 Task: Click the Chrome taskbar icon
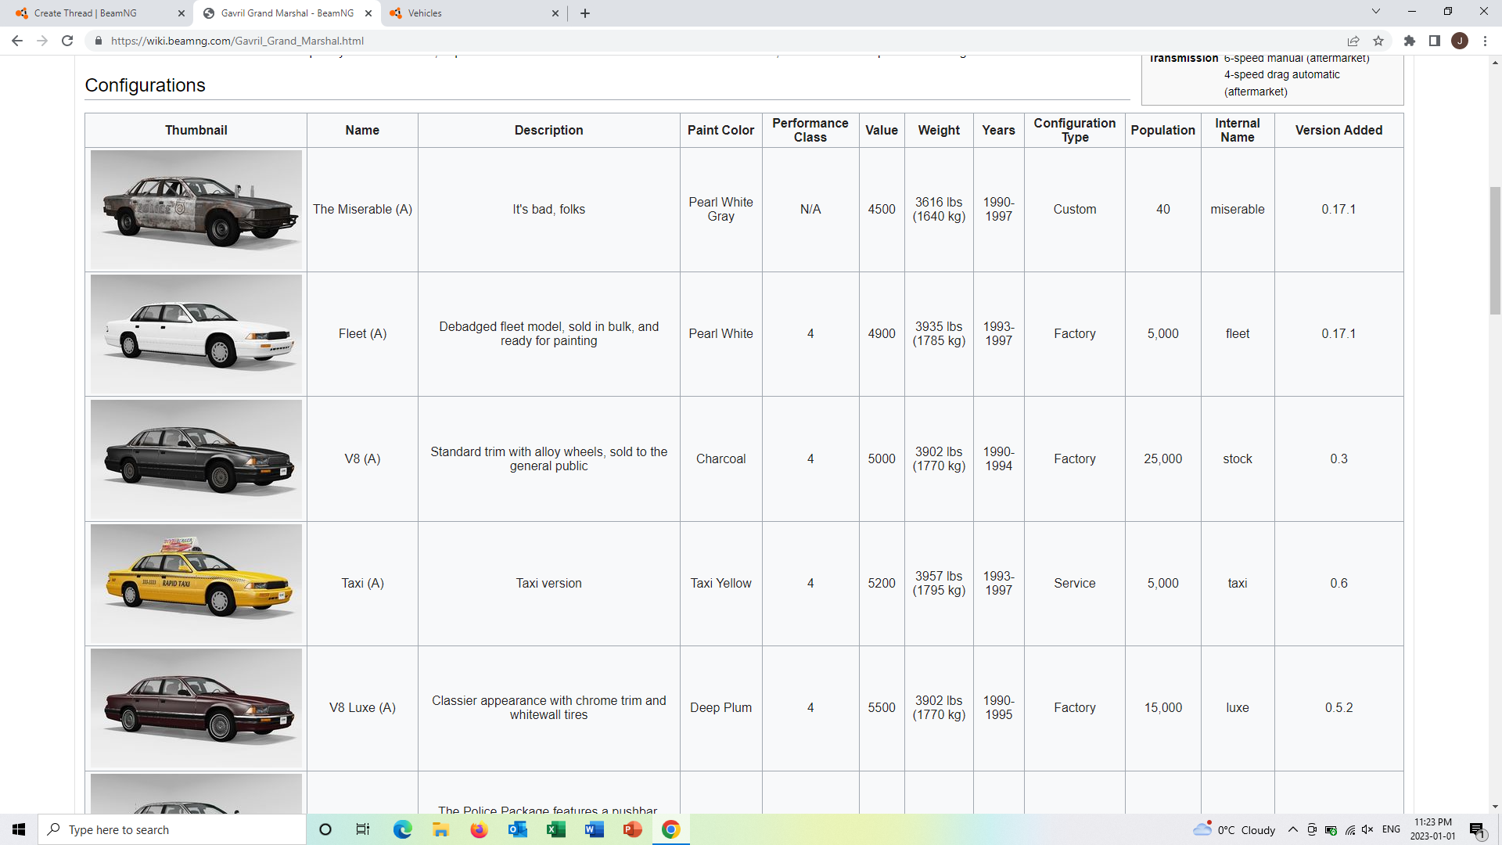[x=670, y=829]
